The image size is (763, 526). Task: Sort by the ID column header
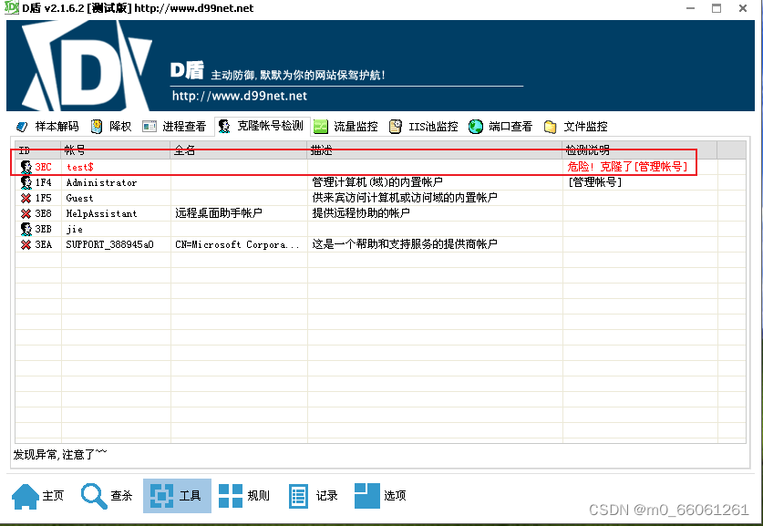tap(38, 150)
